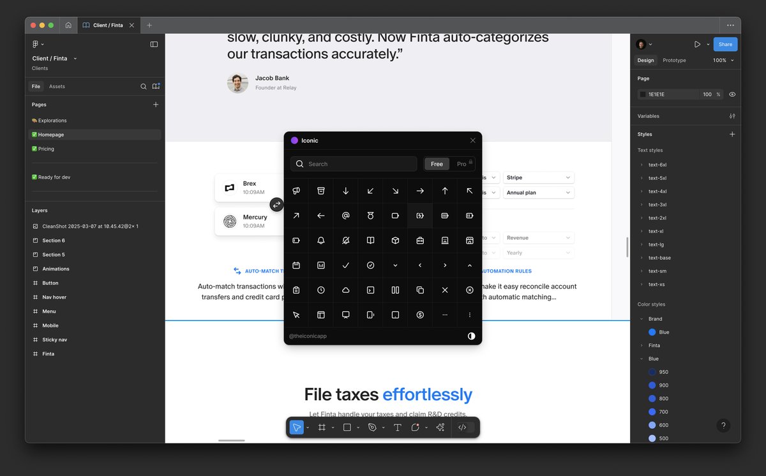The image size is (766, 476).
Task: Open present options dropdown arrow
Action: (x=709, y=44)
